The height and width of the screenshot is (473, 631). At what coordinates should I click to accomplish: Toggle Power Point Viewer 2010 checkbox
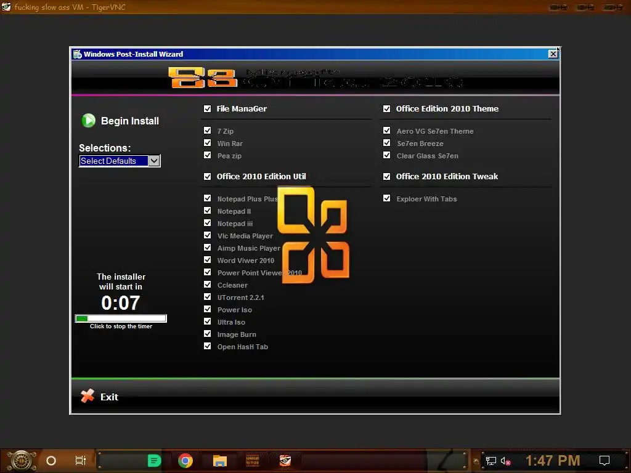[207, 272]
